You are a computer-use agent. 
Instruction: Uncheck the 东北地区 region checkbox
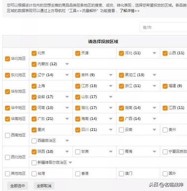tap(7, 75)
